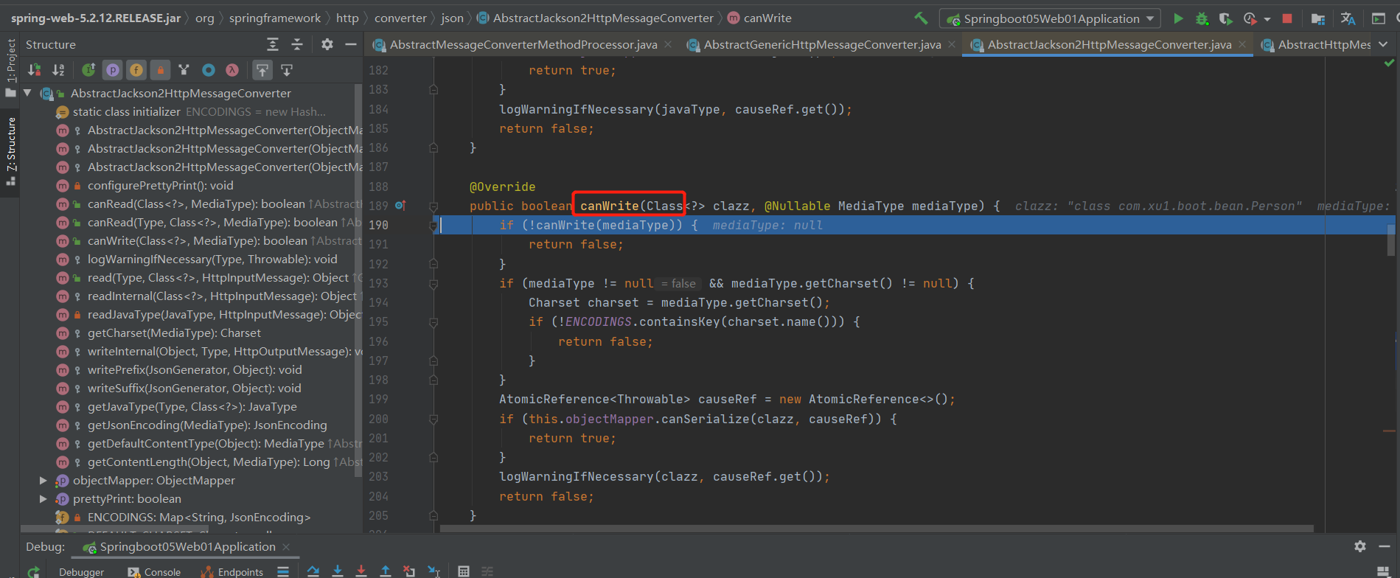Click the Translate icon
Screen dimensions: 1400x578
coord(1348,18)
